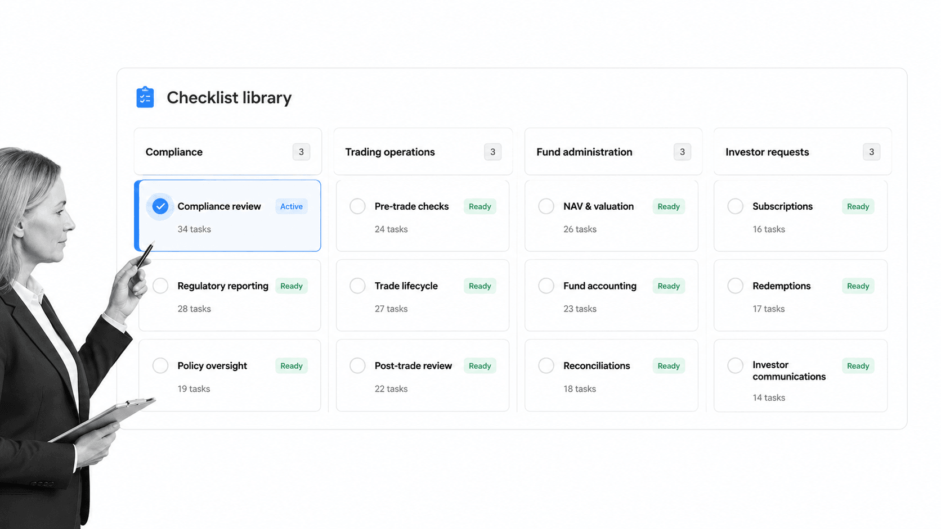Click the Compliance count badge 3
Image resolution: width=941 pixels, height=529 pixels.
[x=301, y=152]
